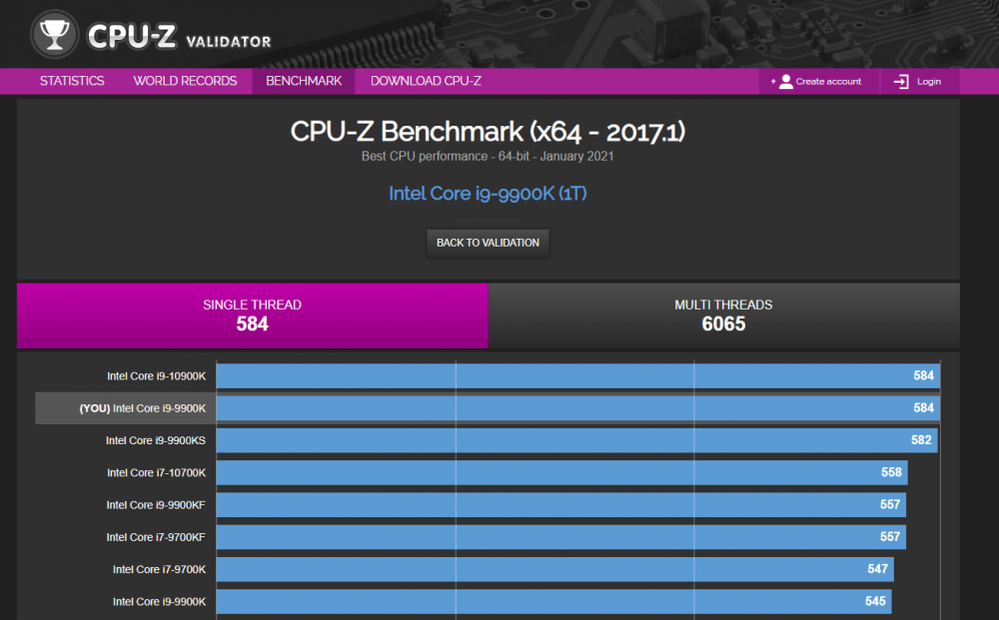Click the 584 score on the i9-10900K bar

click(x=924, y=375)
